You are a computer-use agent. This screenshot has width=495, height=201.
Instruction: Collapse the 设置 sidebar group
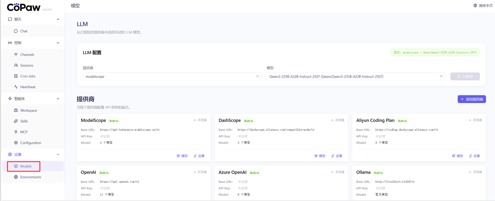58,154
